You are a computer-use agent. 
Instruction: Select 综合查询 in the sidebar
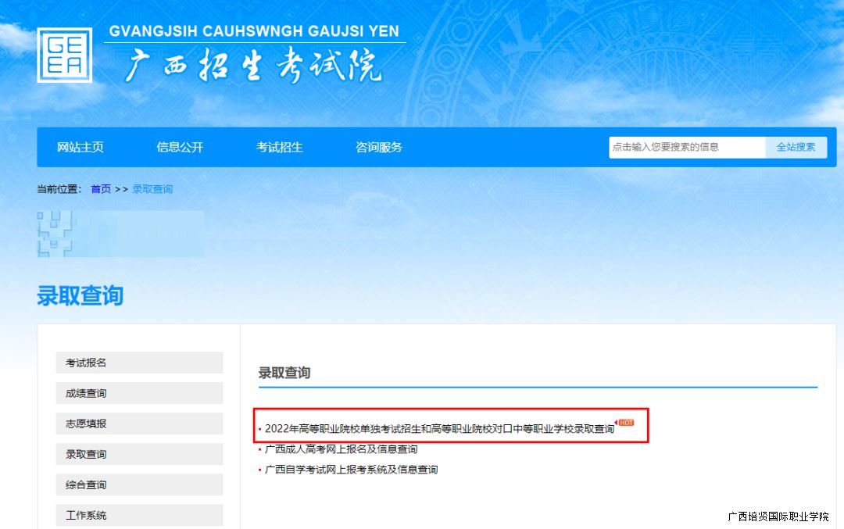(139, 485)
